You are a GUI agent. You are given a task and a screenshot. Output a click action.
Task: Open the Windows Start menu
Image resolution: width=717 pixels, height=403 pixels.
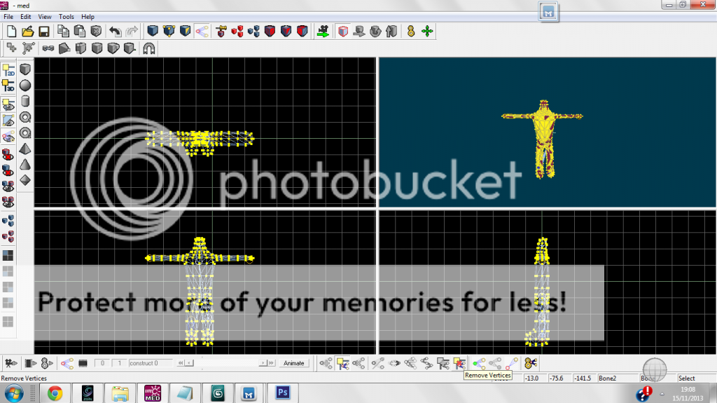(14, 393)
